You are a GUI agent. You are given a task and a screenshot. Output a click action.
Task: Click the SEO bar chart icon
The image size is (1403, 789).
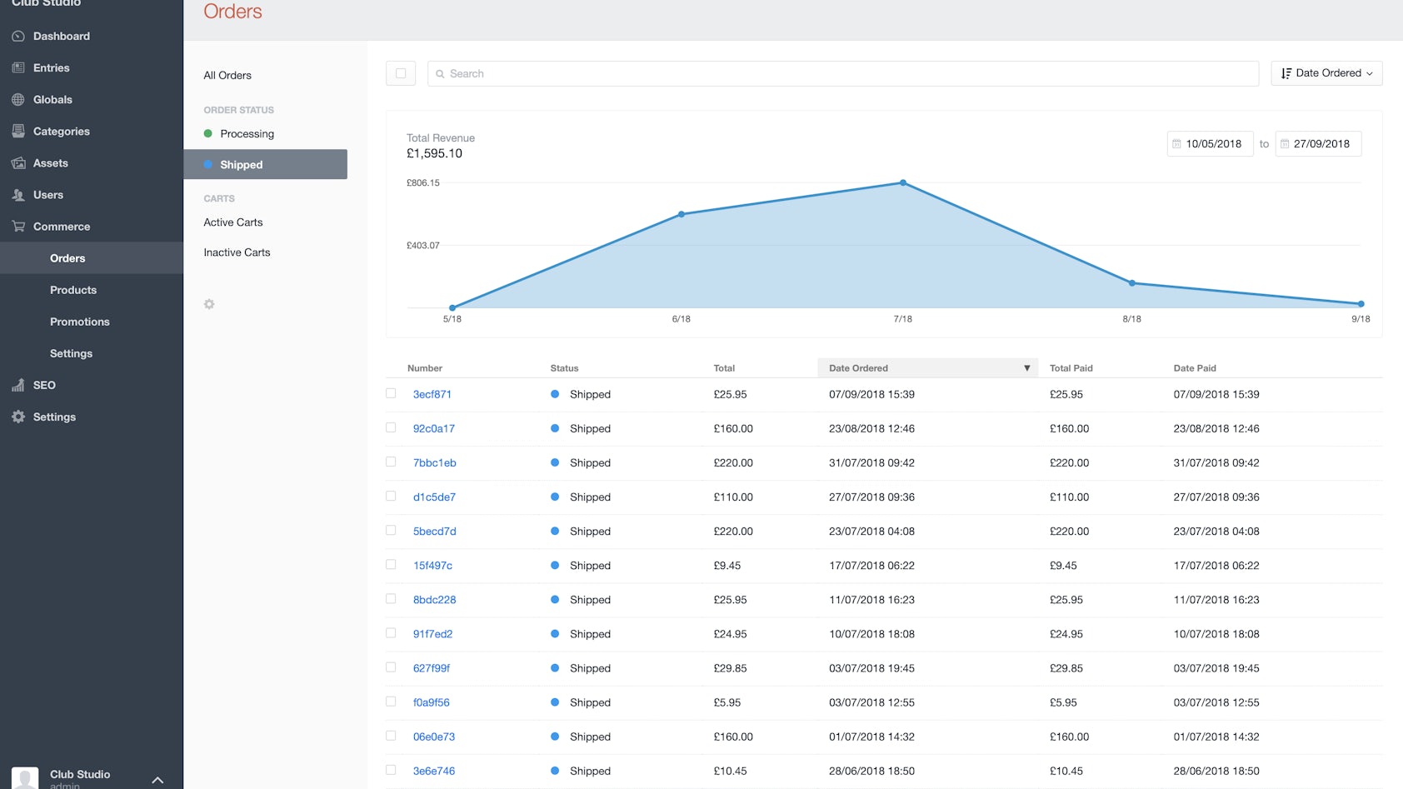pos(18,385)
